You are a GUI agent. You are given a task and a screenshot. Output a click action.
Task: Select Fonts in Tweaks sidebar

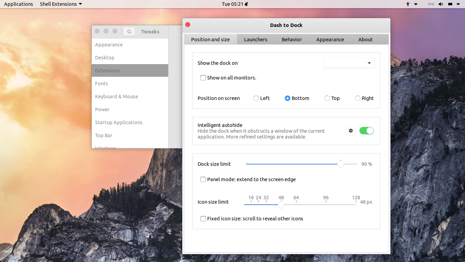130,84
